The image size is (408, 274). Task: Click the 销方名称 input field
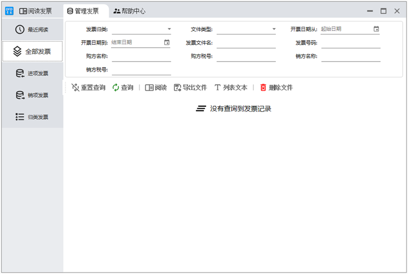tap(351, 56)
